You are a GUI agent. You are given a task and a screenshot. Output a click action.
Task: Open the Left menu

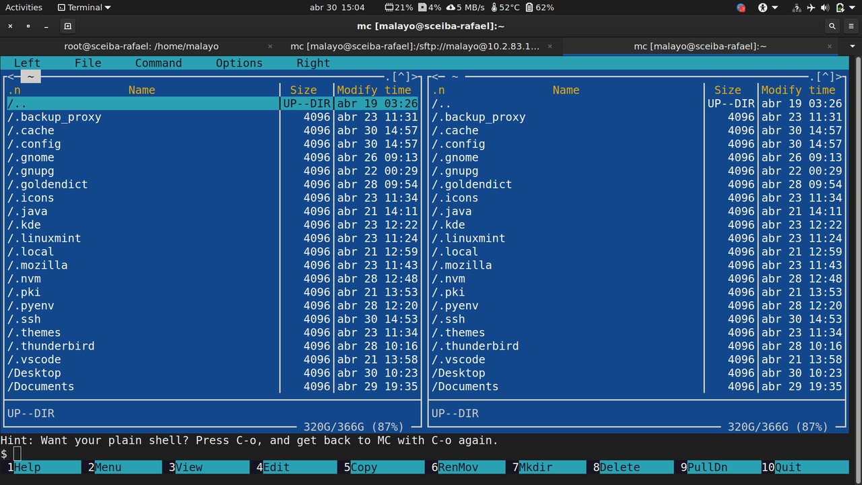(x=27, y=63)
